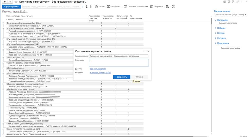Collapse the $Женское здоровье group
This screenshot has height=137, width=250.
click(3, 84)
